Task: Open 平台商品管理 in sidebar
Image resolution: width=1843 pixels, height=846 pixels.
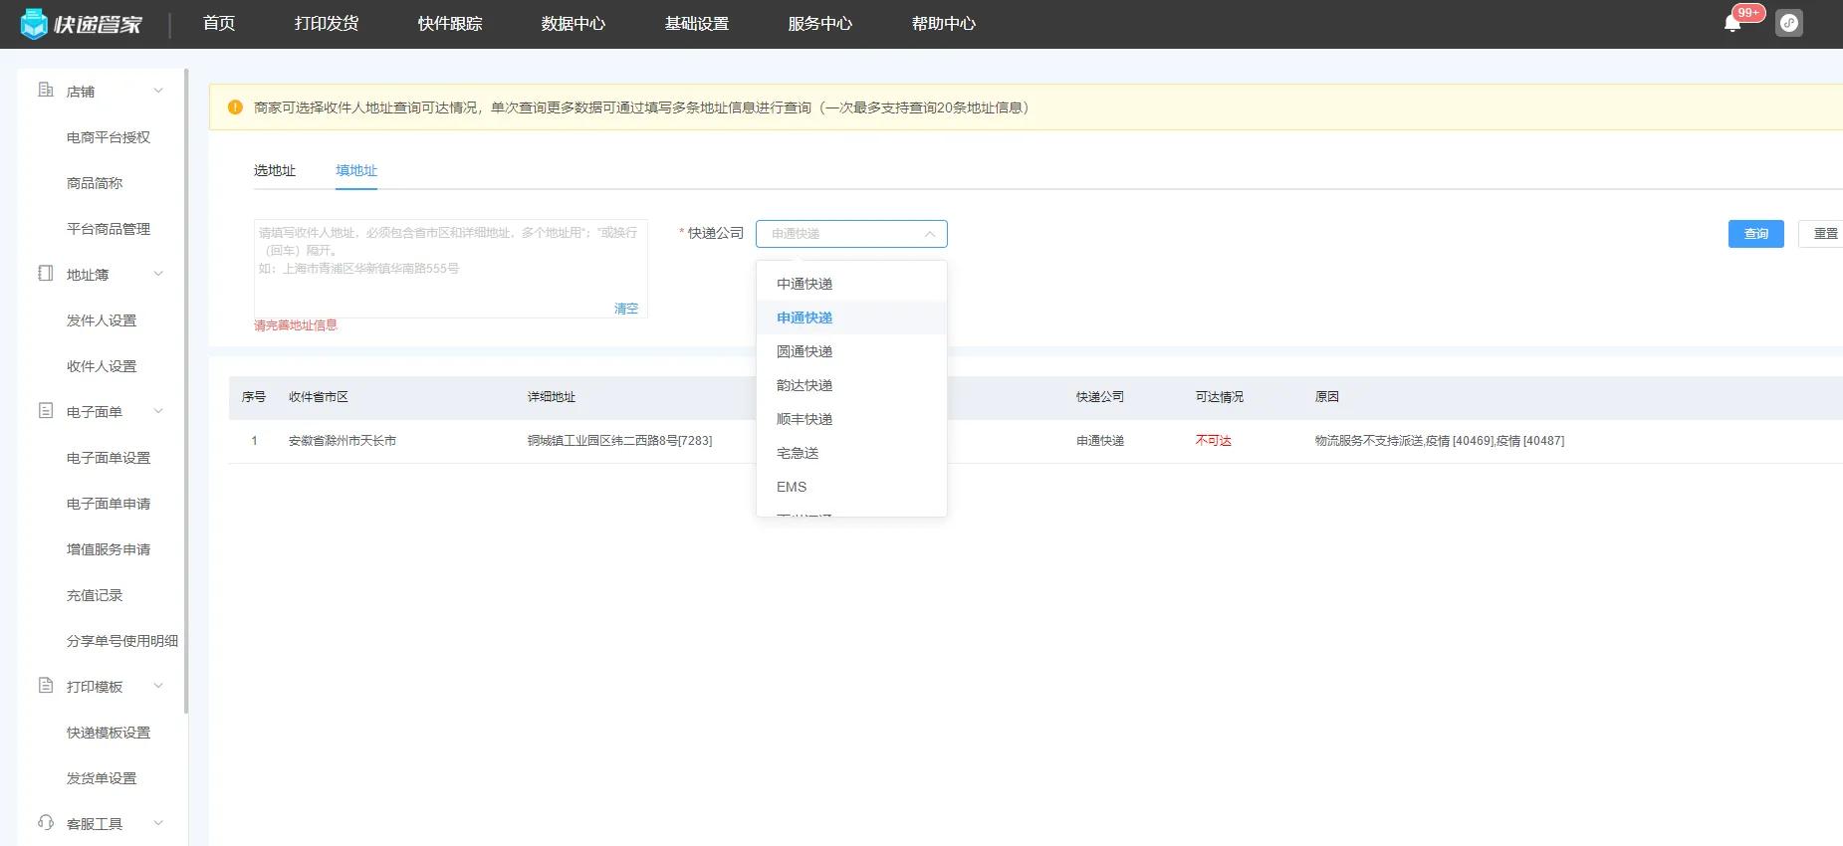Action: point(109,229)
